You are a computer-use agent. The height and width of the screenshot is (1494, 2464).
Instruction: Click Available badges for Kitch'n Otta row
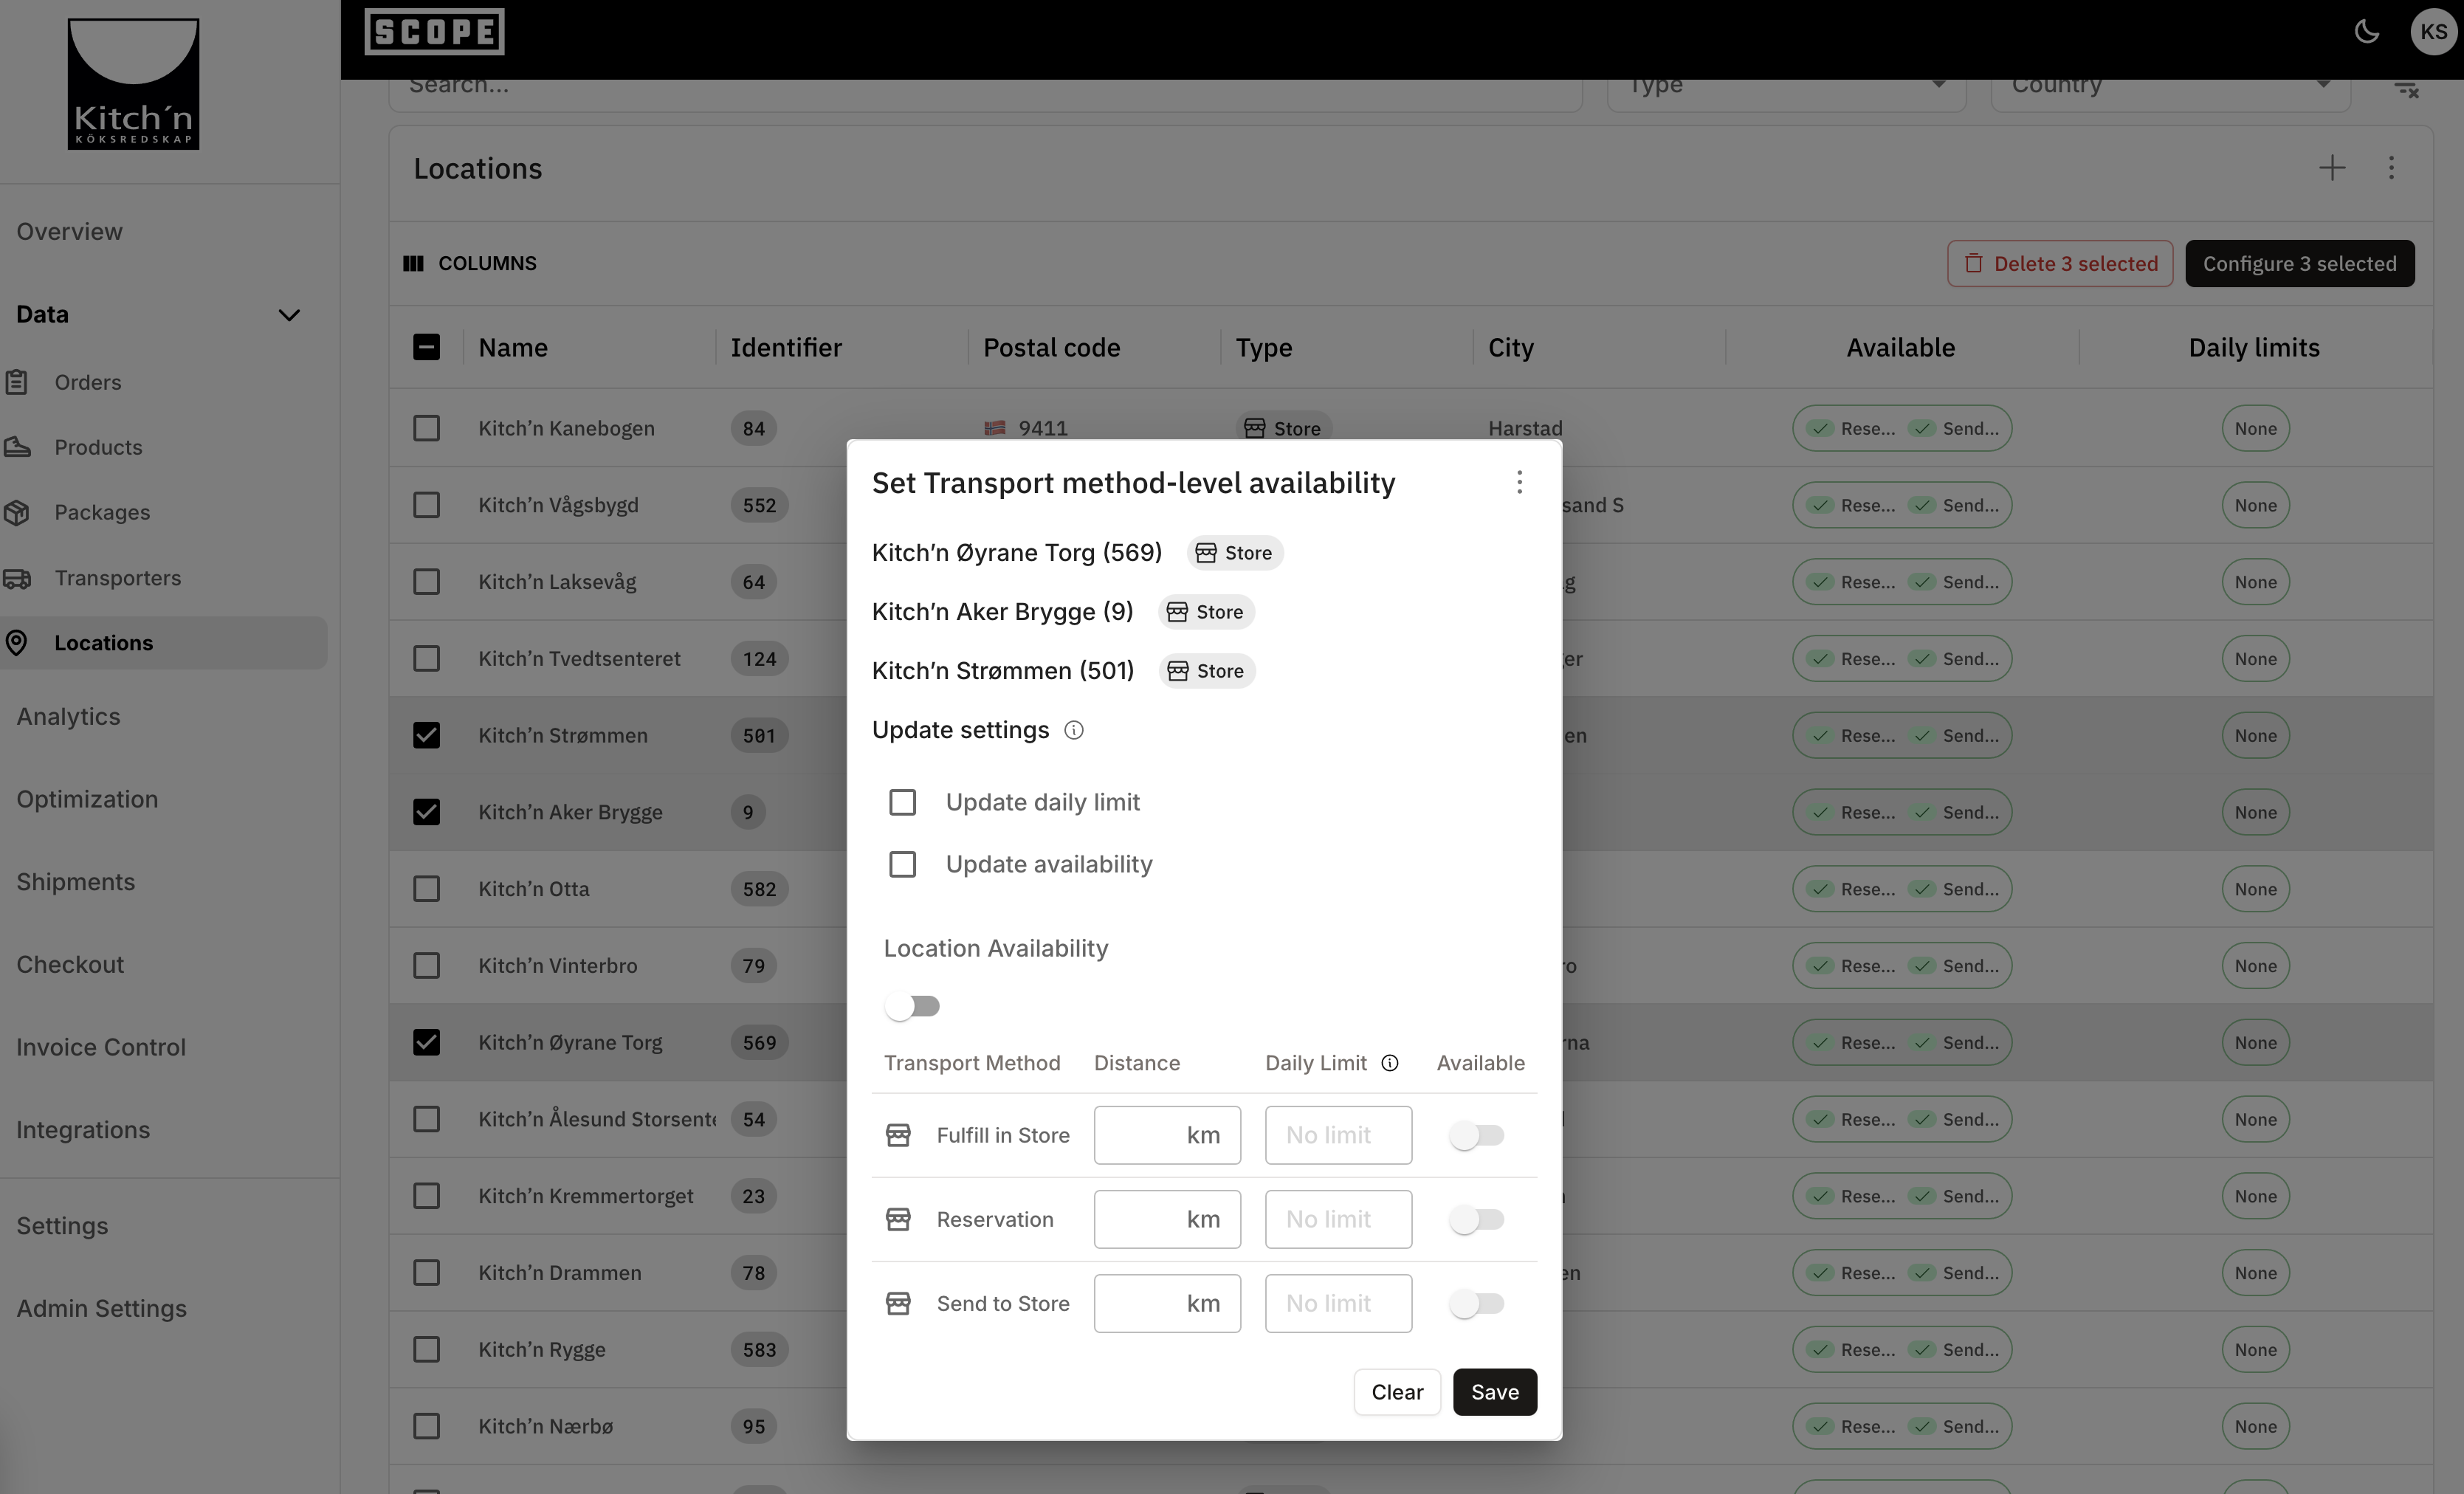click(1901, 889)
